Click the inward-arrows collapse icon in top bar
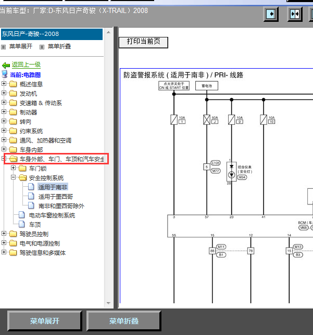The image size is (313, 335). tap(295, 15)
